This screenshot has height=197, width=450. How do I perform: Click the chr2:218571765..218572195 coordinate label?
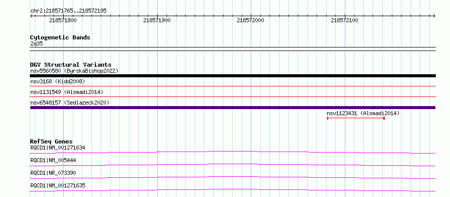tap(68, 11)
